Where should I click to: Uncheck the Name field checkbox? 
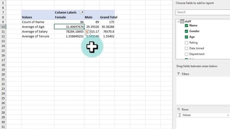point(186,25)
